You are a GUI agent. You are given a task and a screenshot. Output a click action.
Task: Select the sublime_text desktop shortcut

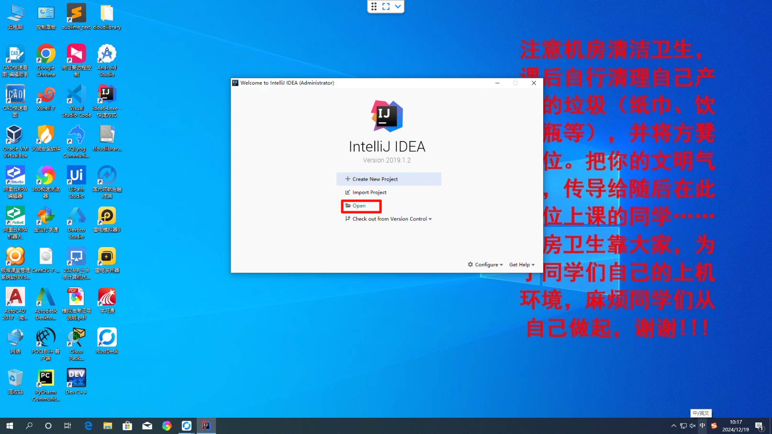tap(76, 17)
